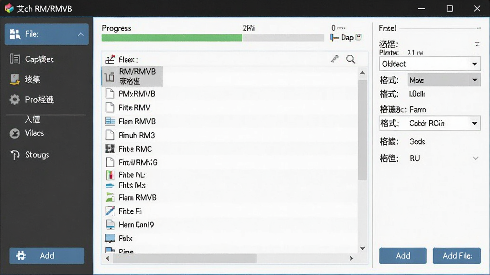
Task: Click the Fintl/RMV/6 document icon
Action: (110, 162)
